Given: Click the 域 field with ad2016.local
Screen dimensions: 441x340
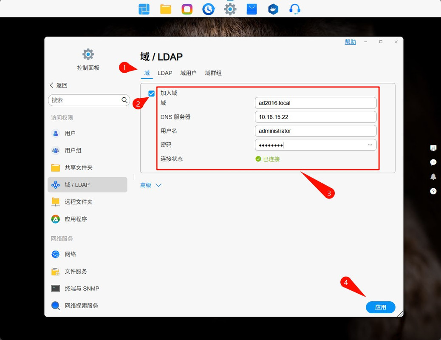Looking at the screenshot, I should click(316, 103).
